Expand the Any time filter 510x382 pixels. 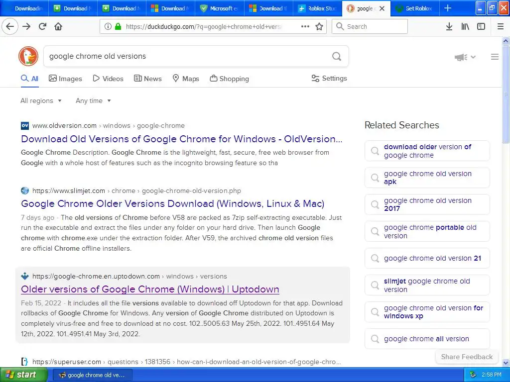tap(93, 100)
